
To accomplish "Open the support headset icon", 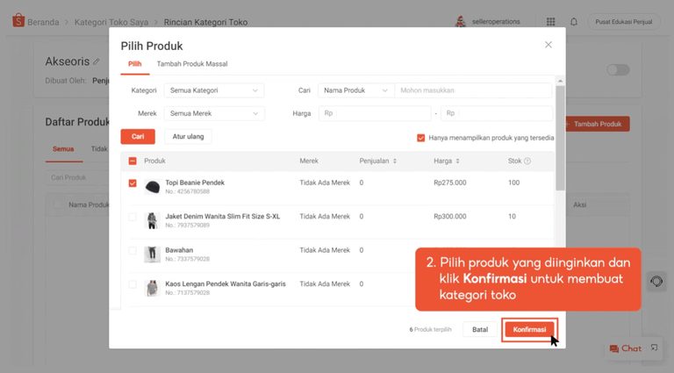I will pos(656,282).
